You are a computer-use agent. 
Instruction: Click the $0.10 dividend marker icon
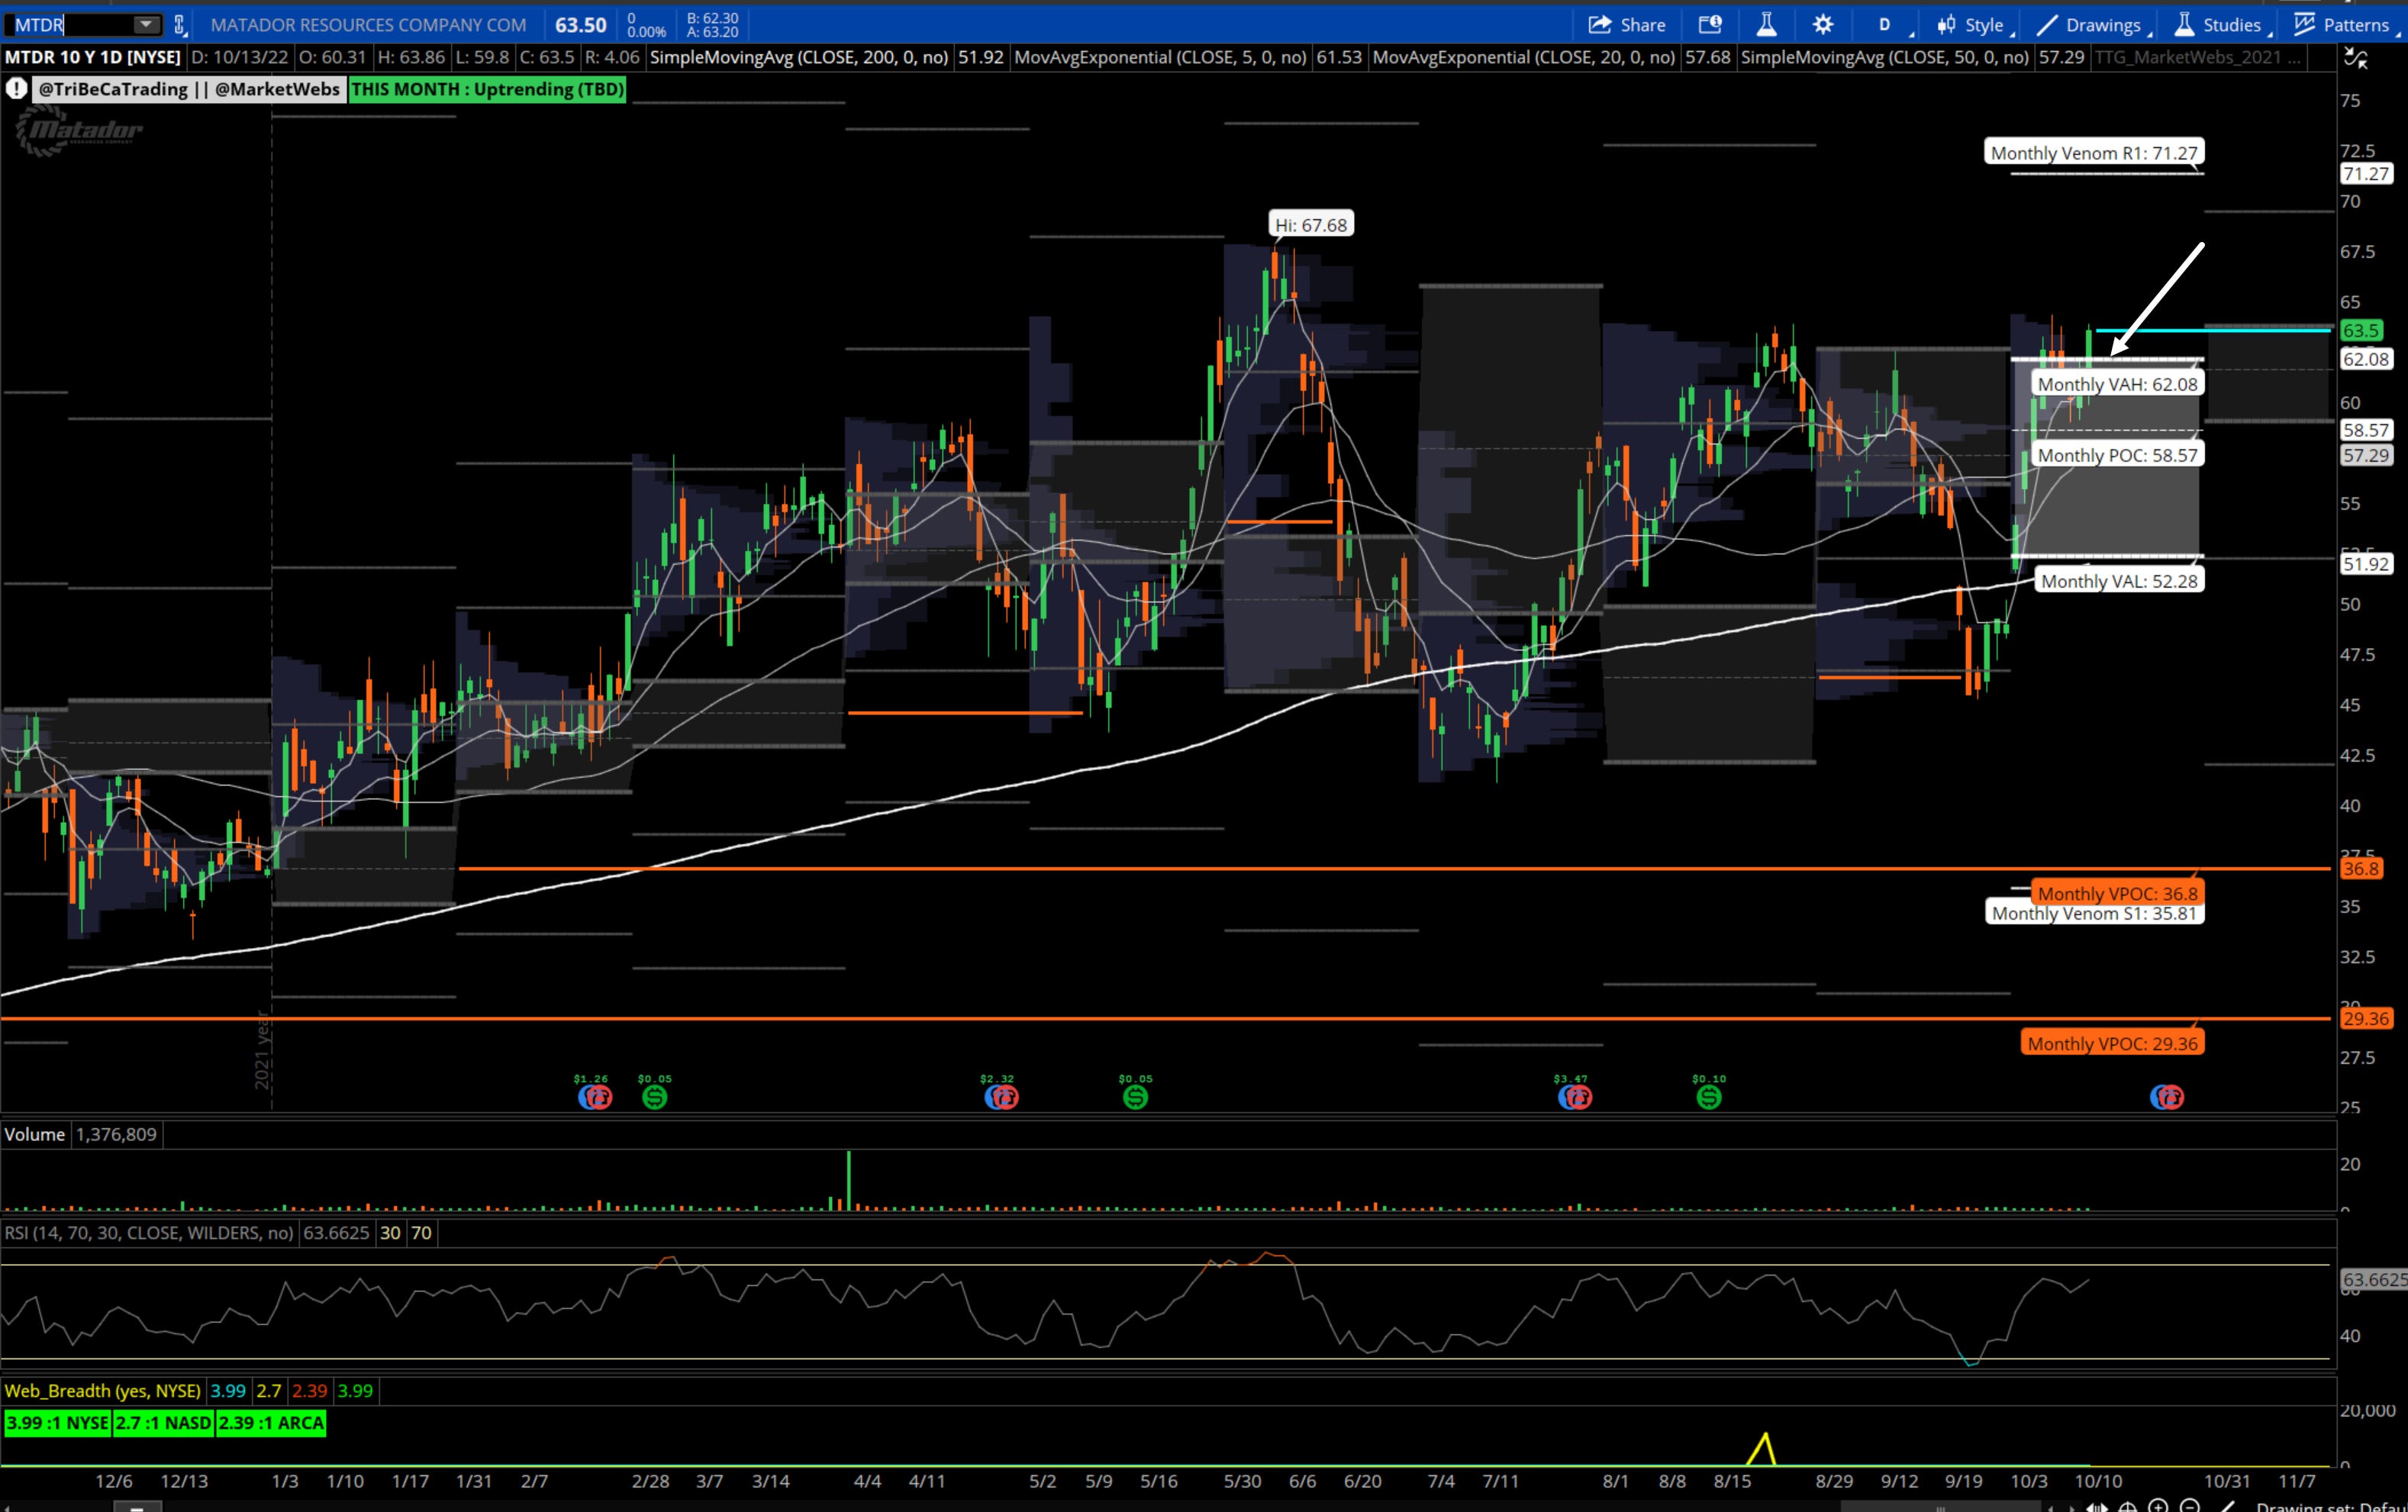point(1709,1097)
